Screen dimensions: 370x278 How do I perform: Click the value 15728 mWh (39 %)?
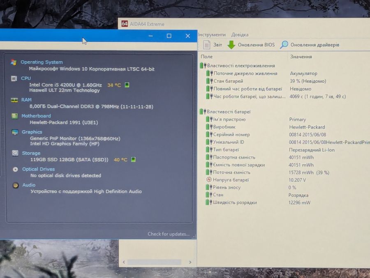[309, 172]
